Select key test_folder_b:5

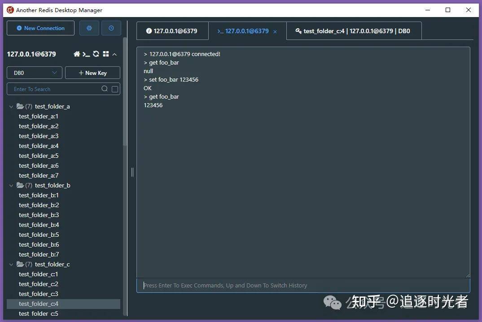point(39,235)
